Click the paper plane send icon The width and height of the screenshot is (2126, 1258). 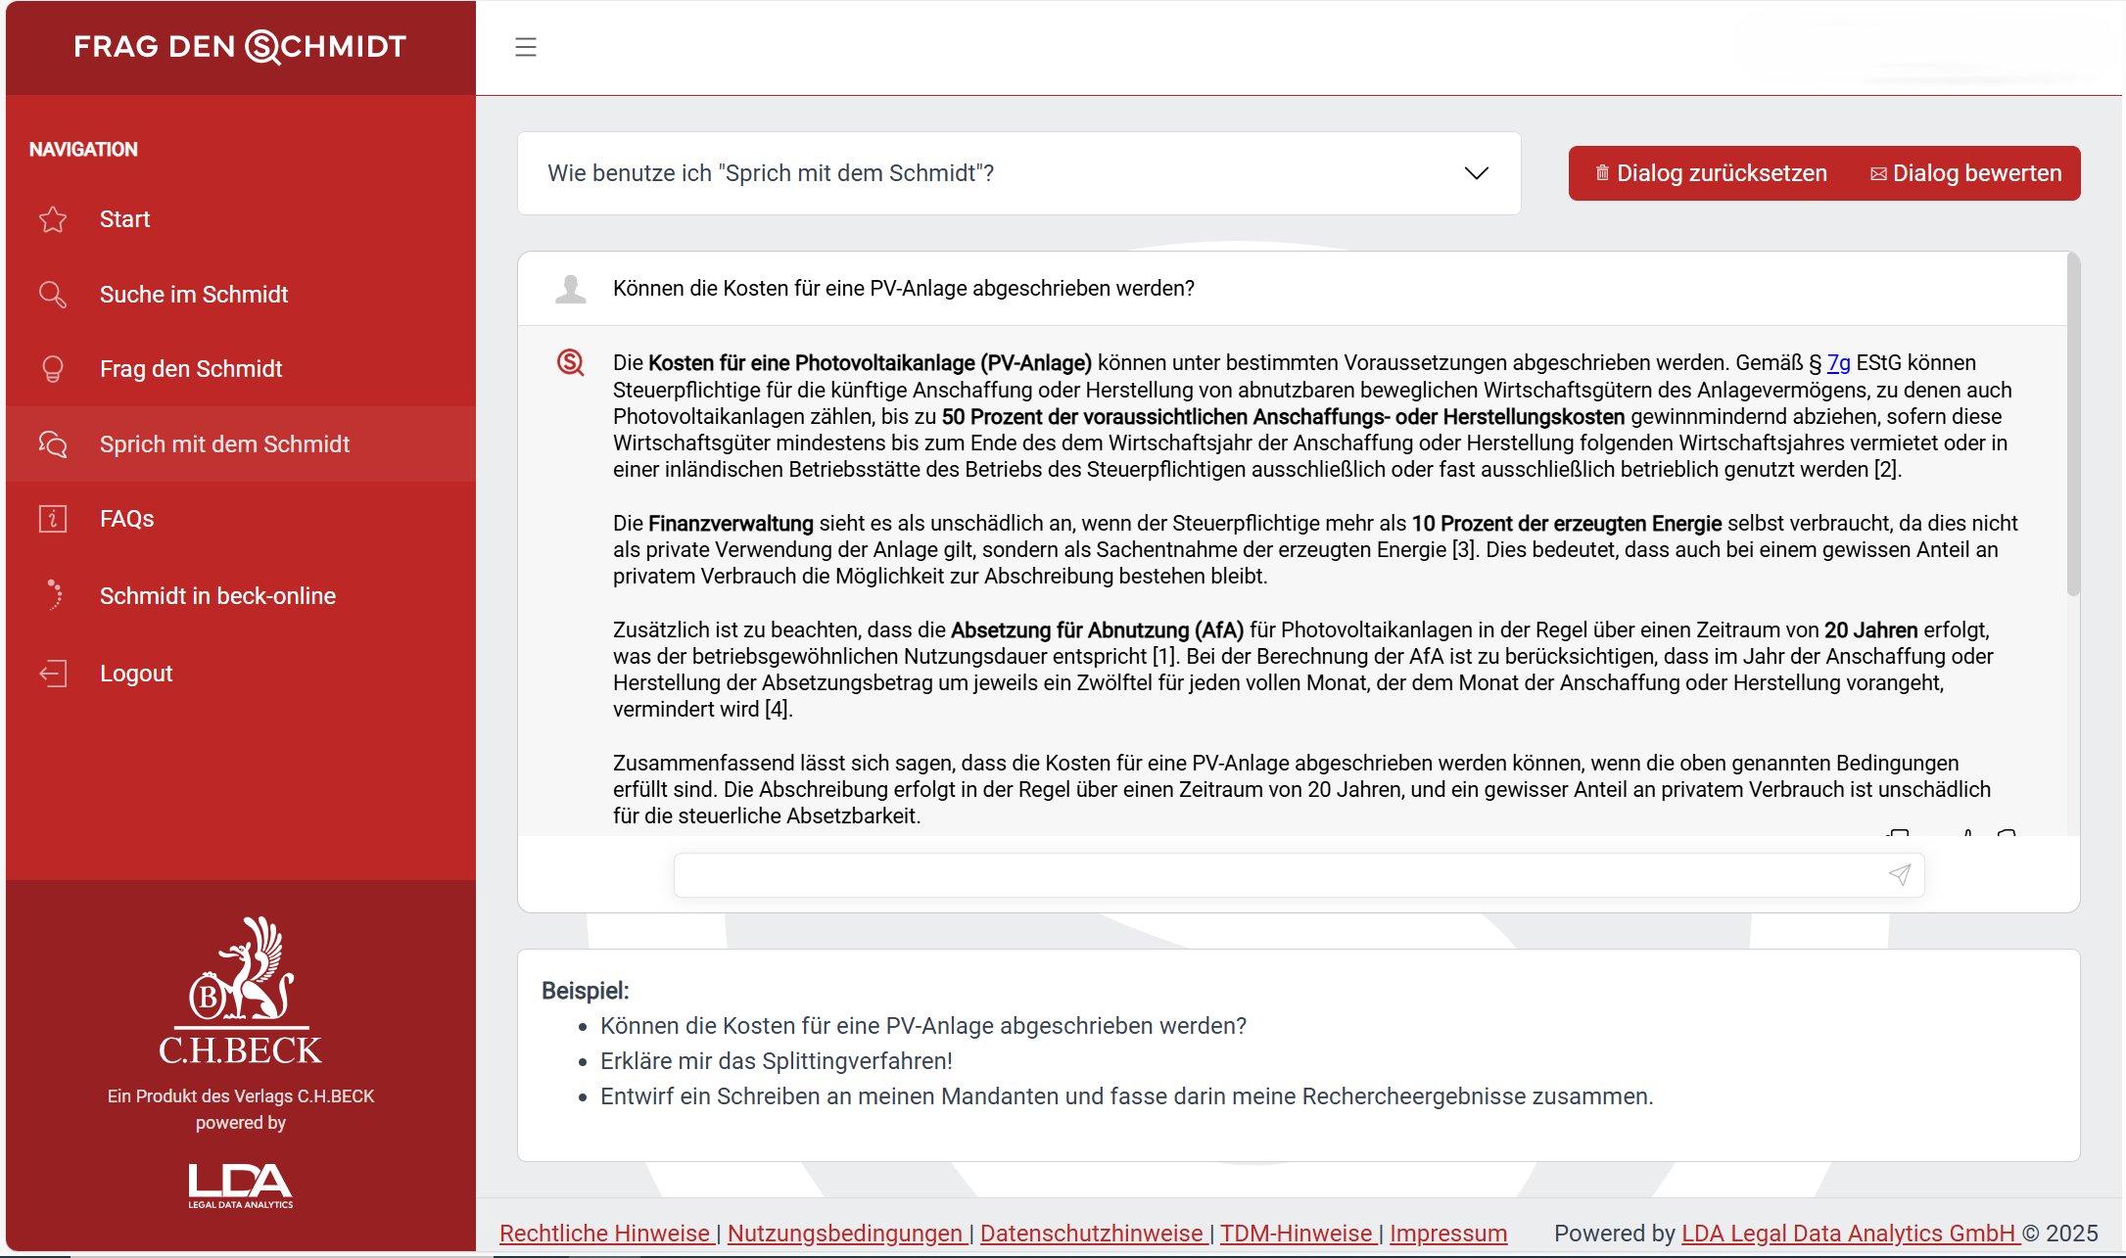coord(1899,874)
